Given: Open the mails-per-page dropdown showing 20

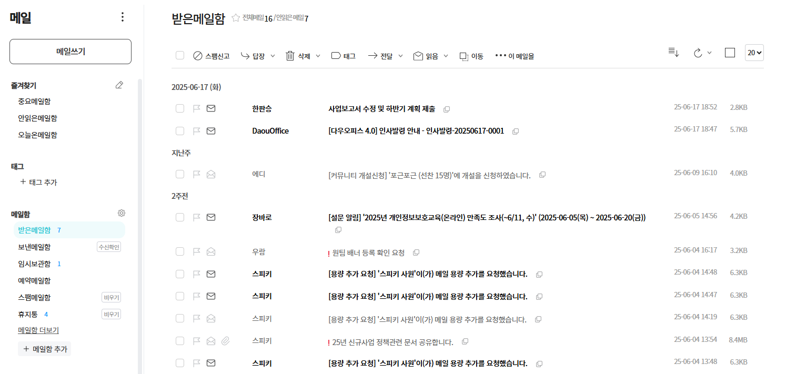Looking at the screenshot, I should pos(754,52).
